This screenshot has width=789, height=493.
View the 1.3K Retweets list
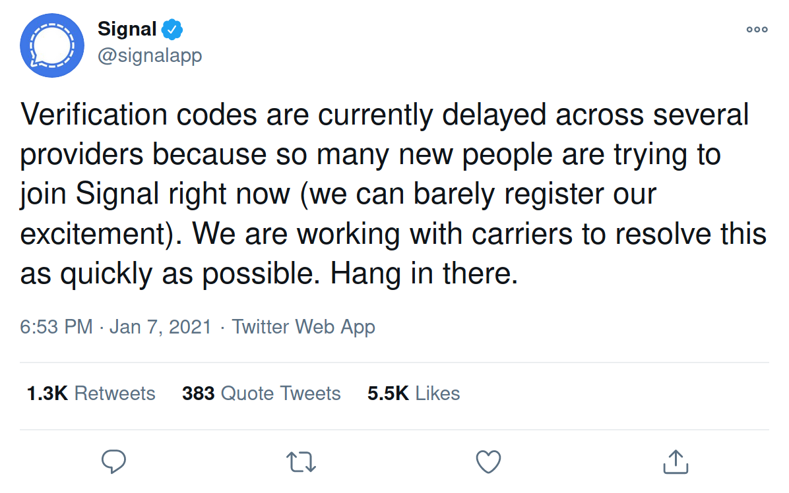[x=91, y=393]
